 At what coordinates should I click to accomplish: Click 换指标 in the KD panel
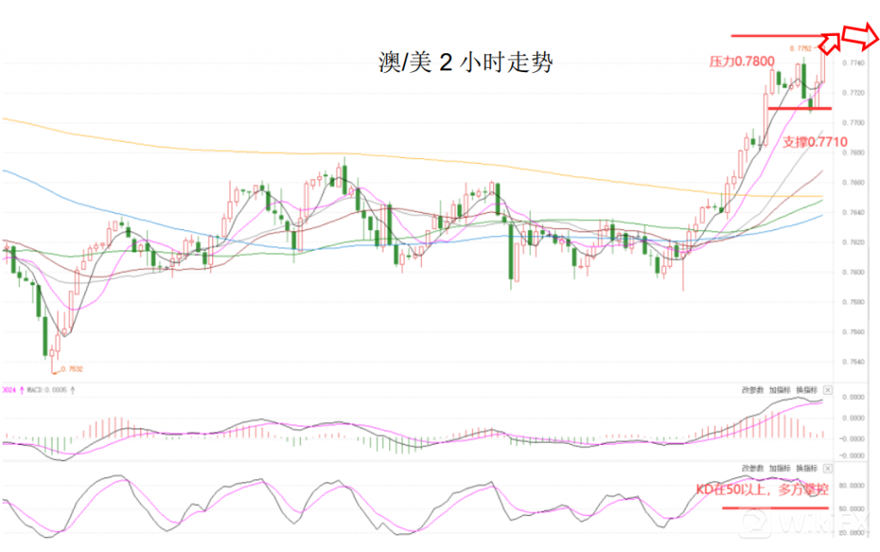click(x=806, y=468)
